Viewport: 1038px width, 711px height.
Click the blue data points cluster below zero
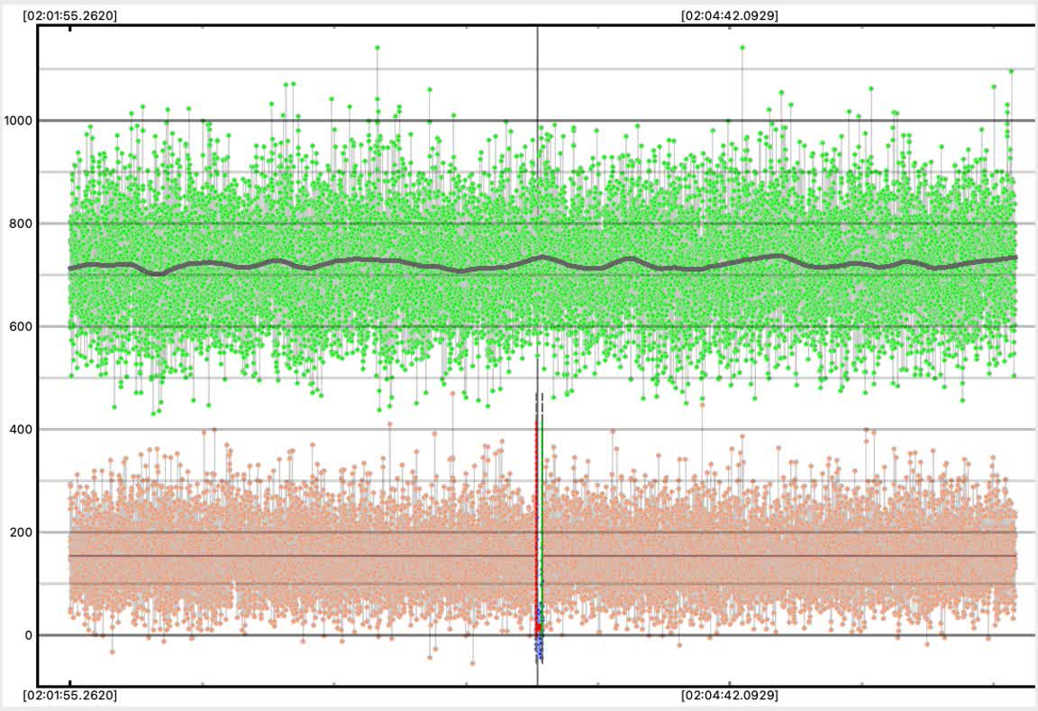click(540, 649)
